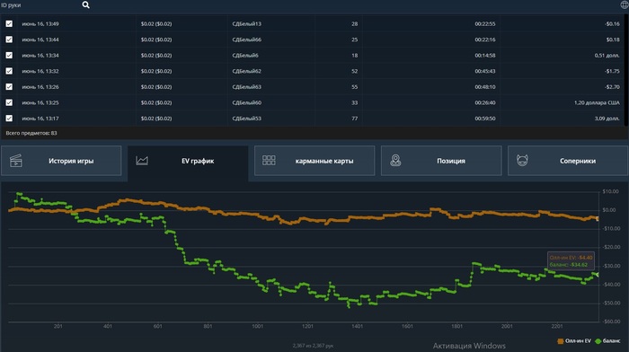Click the session list vertical scrollbar

pyautogui.click(x=626, y=70)
